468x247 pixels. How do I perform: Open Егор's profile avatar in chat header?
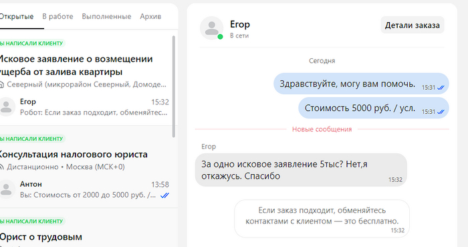click(x=212, y=28)
